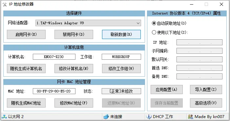This screenshot has width=230, height=121.
Task: Click the 备用 DNS input field
Action: (199, 76)
